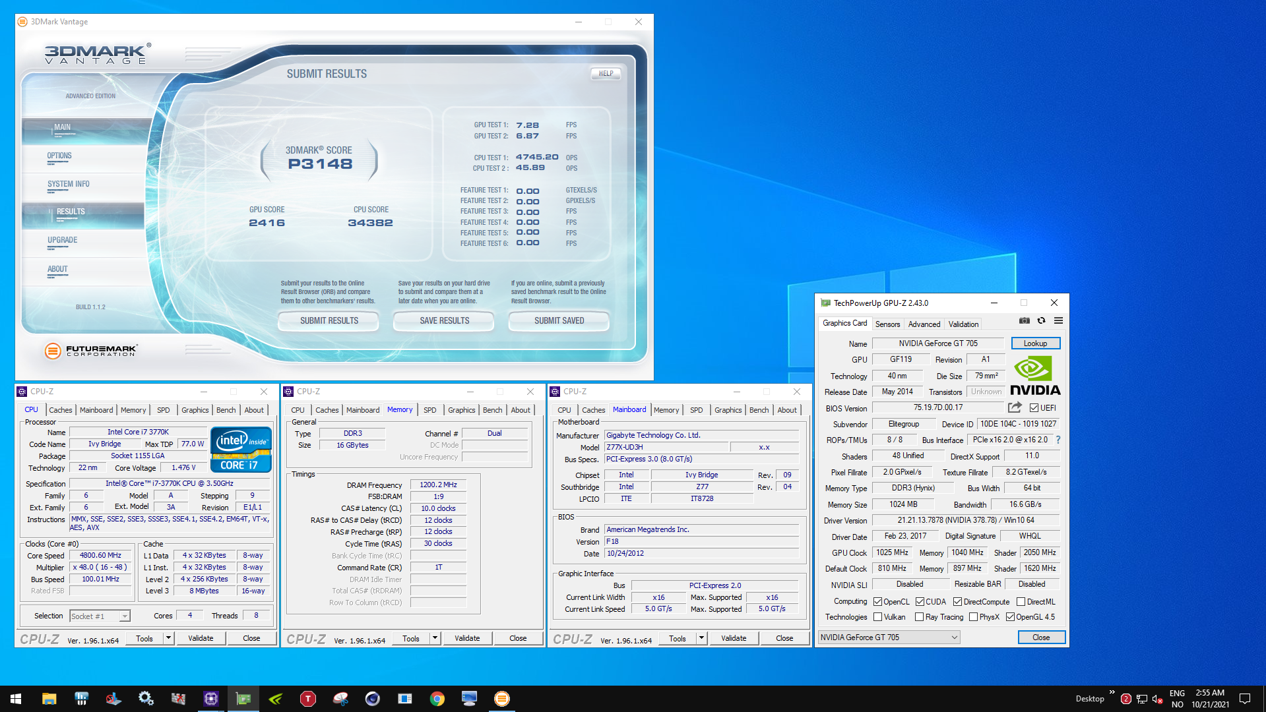1266x712 pixels.
Task: Toggle the CUDA checkbox
Action: pos(920,602)
